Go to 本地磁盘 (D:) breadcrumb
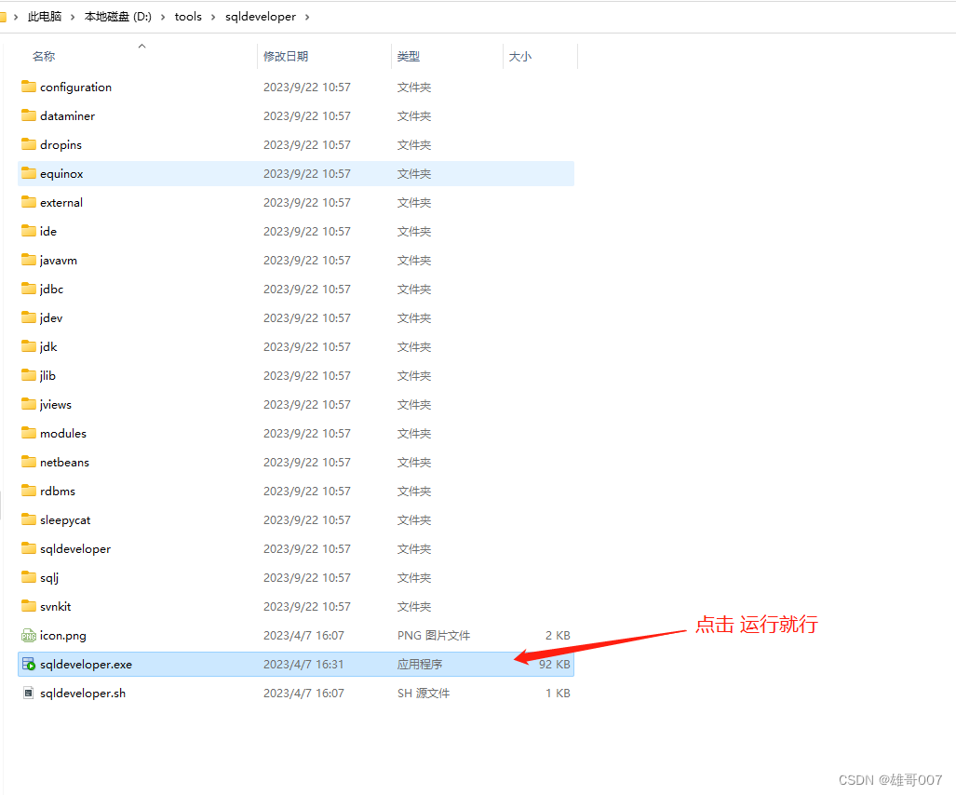 pyautogui.click(x=117, y=17)
